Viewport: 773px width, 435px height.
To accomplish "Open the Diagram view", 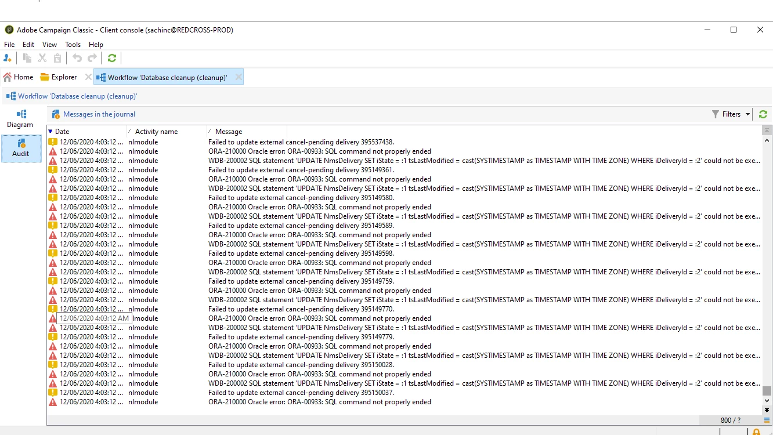I will pos(21,118).
